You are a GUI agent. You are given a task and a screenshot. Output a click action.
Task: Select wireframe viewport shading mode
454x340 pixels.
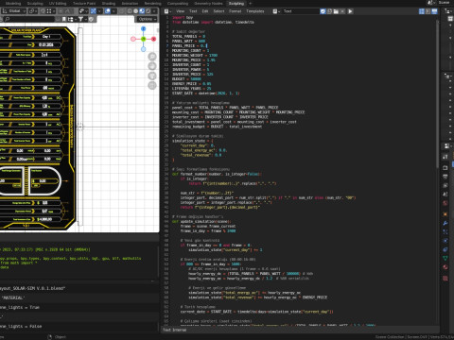tap(130, 11)
